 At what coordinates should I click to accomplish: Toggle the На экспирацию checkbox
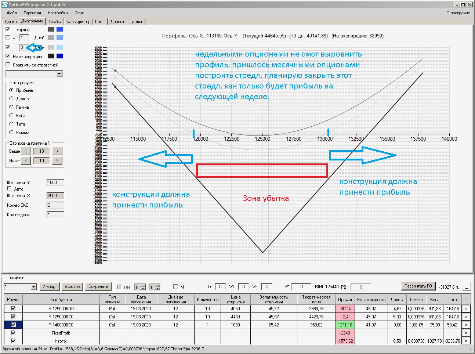(x=8, y=56)
